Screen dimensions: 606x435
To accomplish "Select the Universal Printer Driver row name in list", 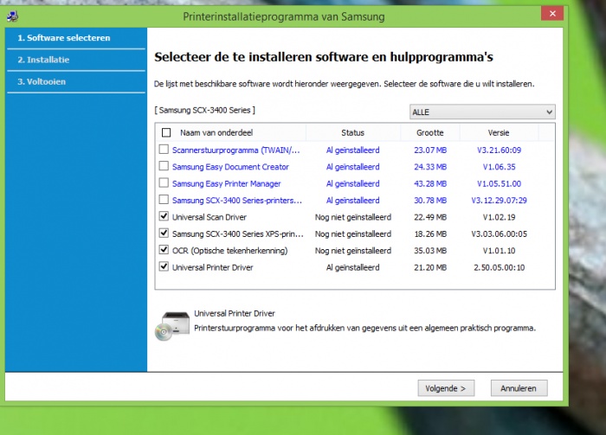I will [213, 267].
